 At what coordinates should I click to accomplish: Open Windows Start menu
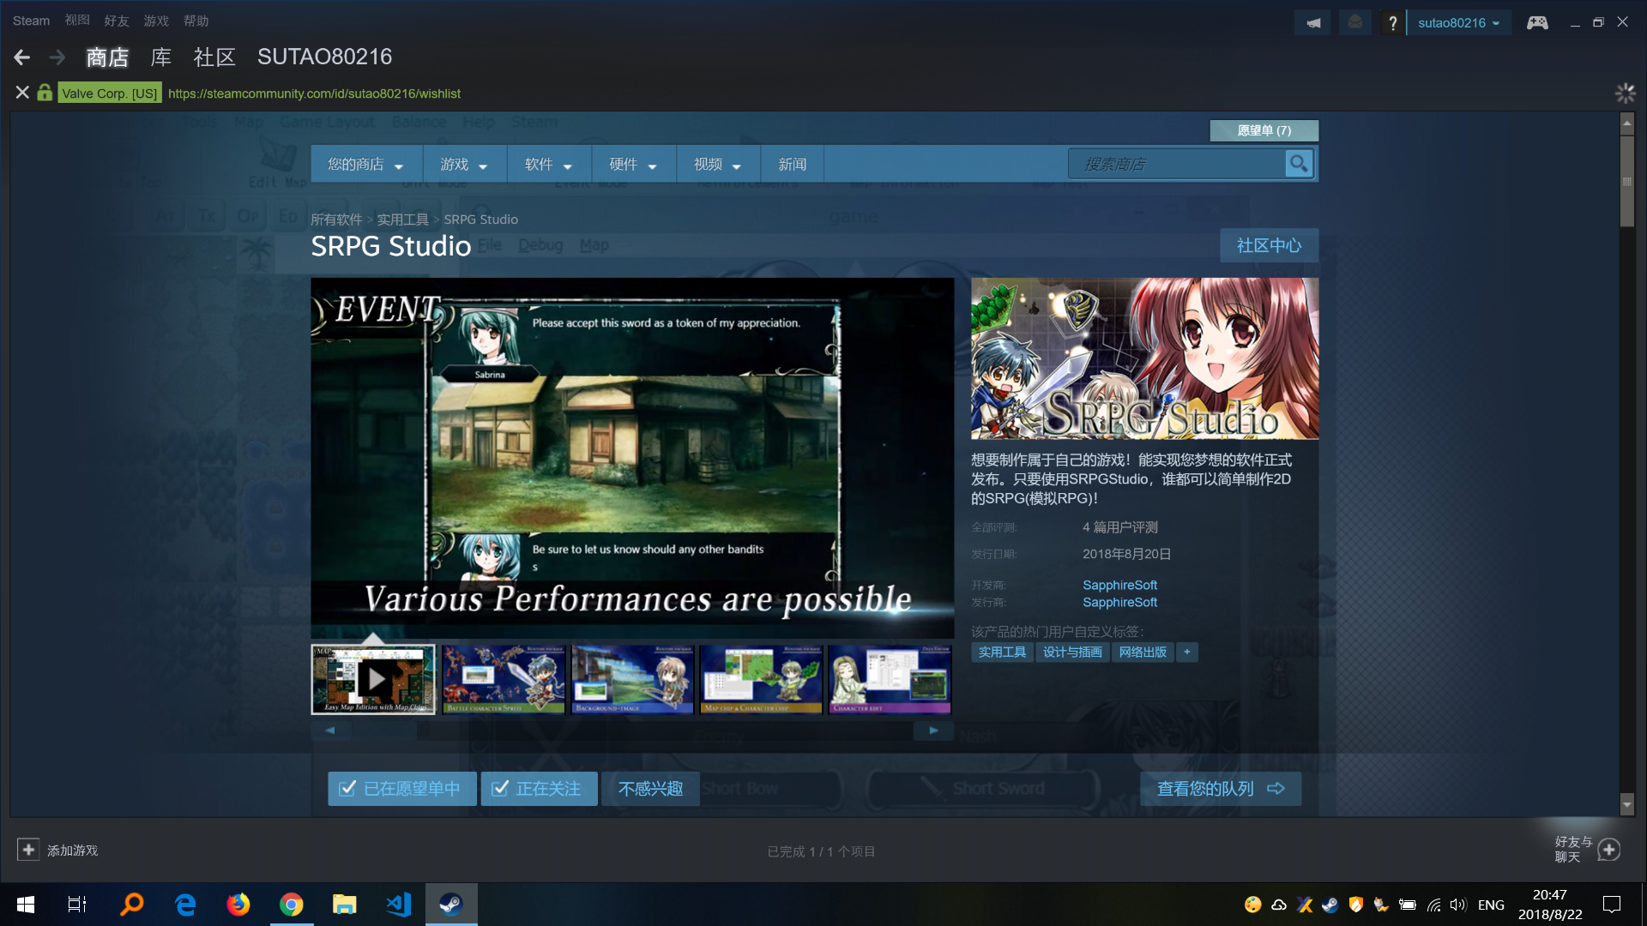coord(26,905)
